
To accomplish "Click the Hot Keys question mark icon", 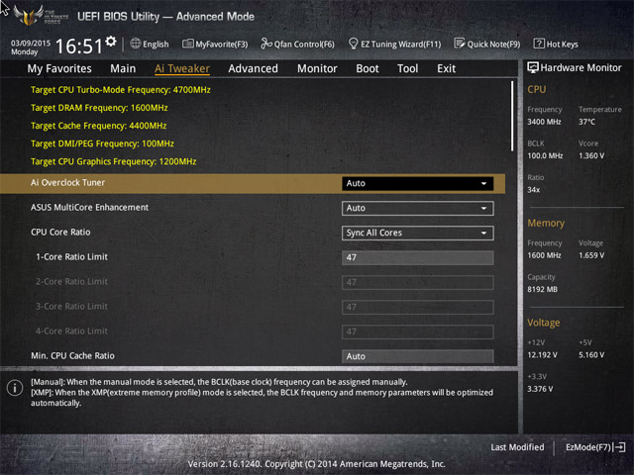I will (x=539, y=44).
